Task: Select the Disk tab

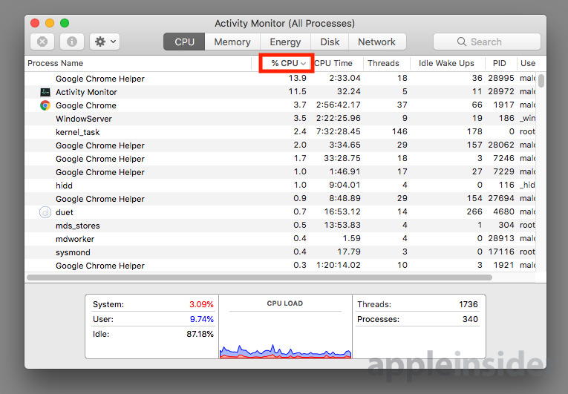Action: pyautogui.click(x=330, y=42)
